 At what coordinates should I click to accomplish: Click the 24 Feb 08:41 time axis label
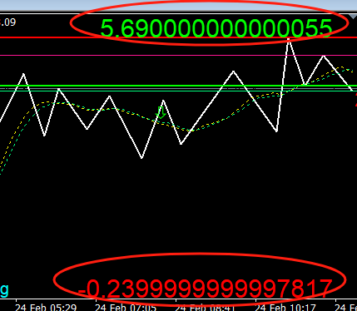[206, 308]
